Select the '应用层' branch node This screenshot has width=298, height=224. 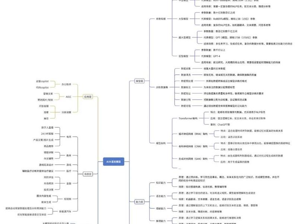(88, 97)
